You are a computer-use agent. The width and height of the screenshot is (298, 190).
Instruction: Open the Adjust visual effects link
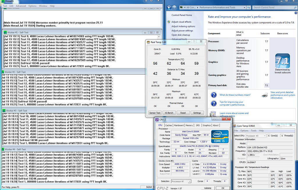(181, 22)
